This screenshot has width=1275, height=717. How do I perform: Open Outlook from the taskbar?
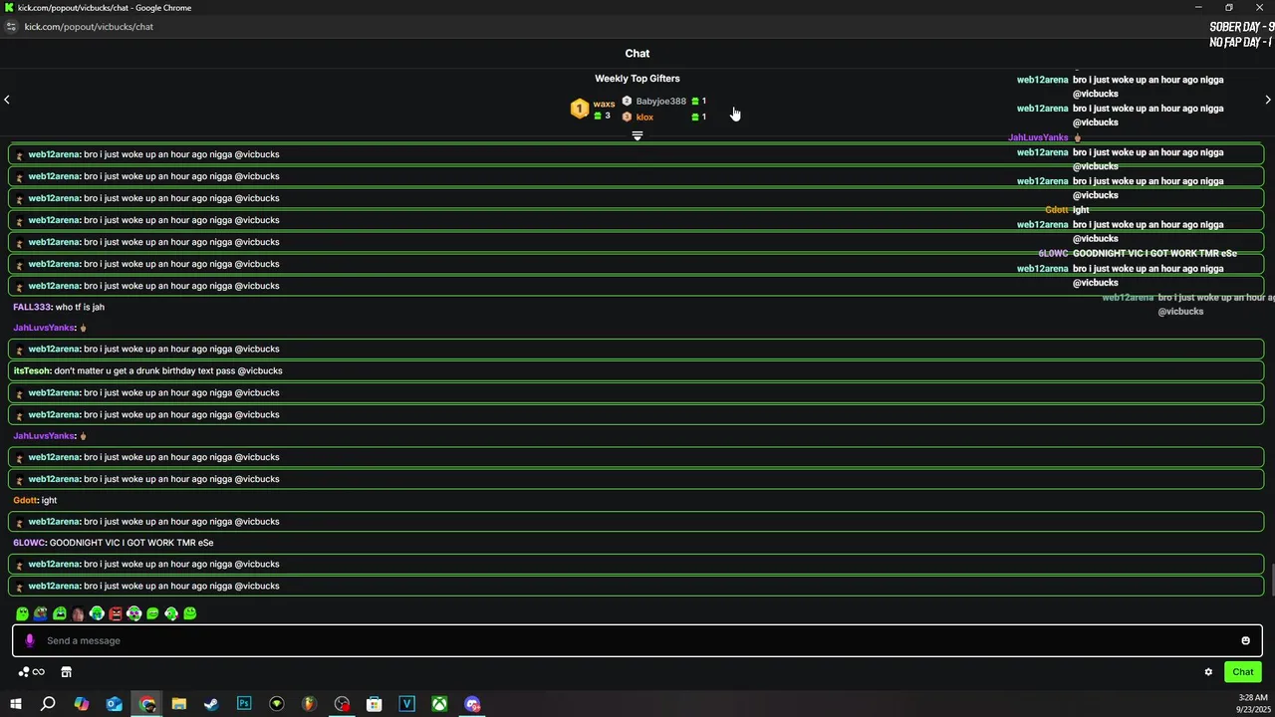(115, 704)
